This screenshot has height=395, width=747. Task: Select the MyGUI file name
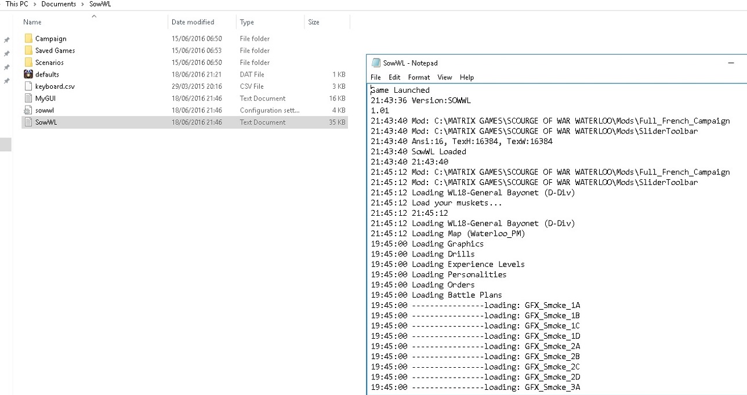coord(45,99)
